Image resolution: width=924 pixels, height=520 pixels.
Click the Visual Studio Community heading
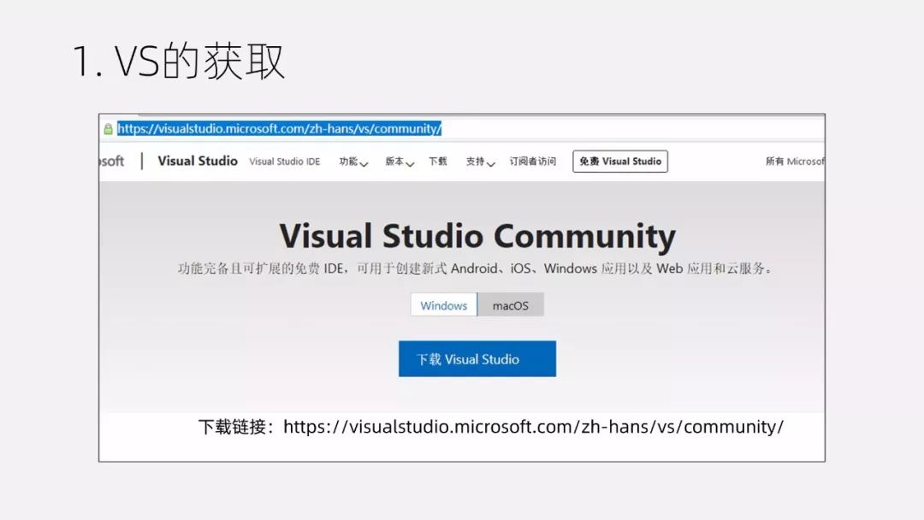(x=477, y=236)
